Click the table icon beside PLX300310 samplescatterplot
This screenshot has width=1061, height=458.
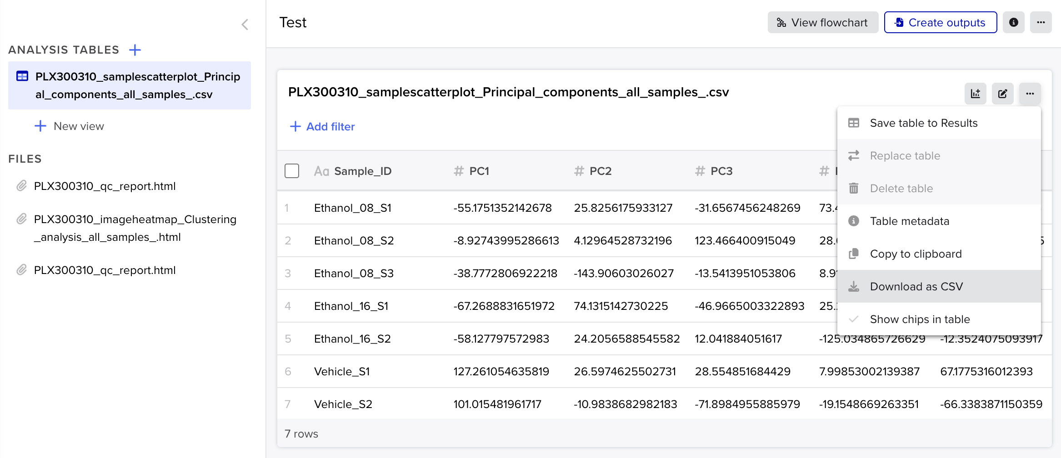coord(22,76)
